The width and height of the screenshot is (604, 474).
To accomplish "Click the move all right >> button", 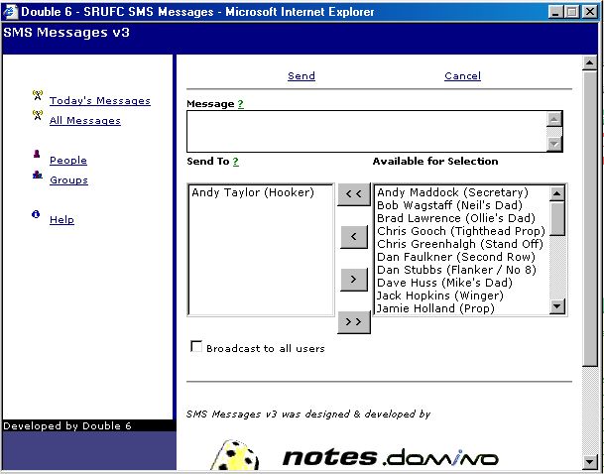I will [x=354, y=322].
